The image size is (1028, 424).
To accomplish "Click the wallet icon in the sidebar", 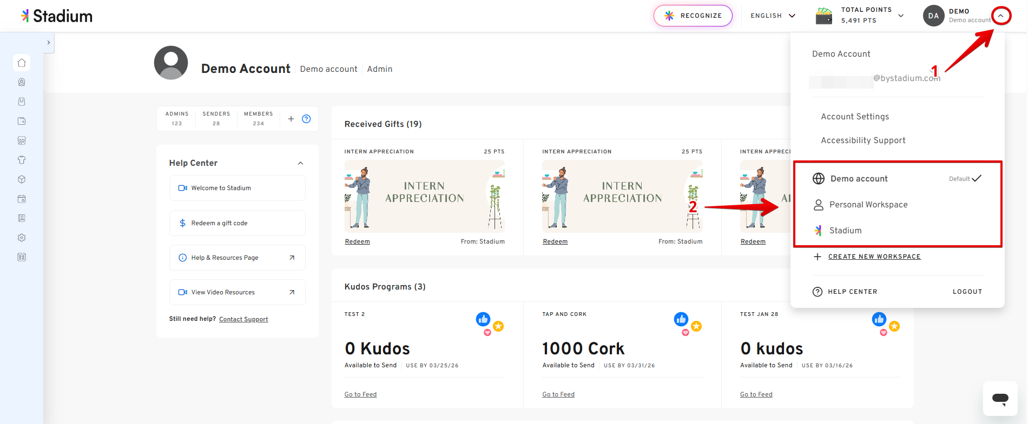I will 22,121.
